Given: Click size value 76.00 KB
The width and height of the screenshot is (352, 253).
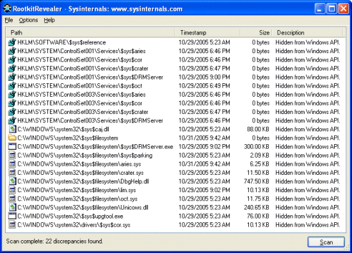Looking at the screenshot, I should pyautogui.click(x=258, y=216).
